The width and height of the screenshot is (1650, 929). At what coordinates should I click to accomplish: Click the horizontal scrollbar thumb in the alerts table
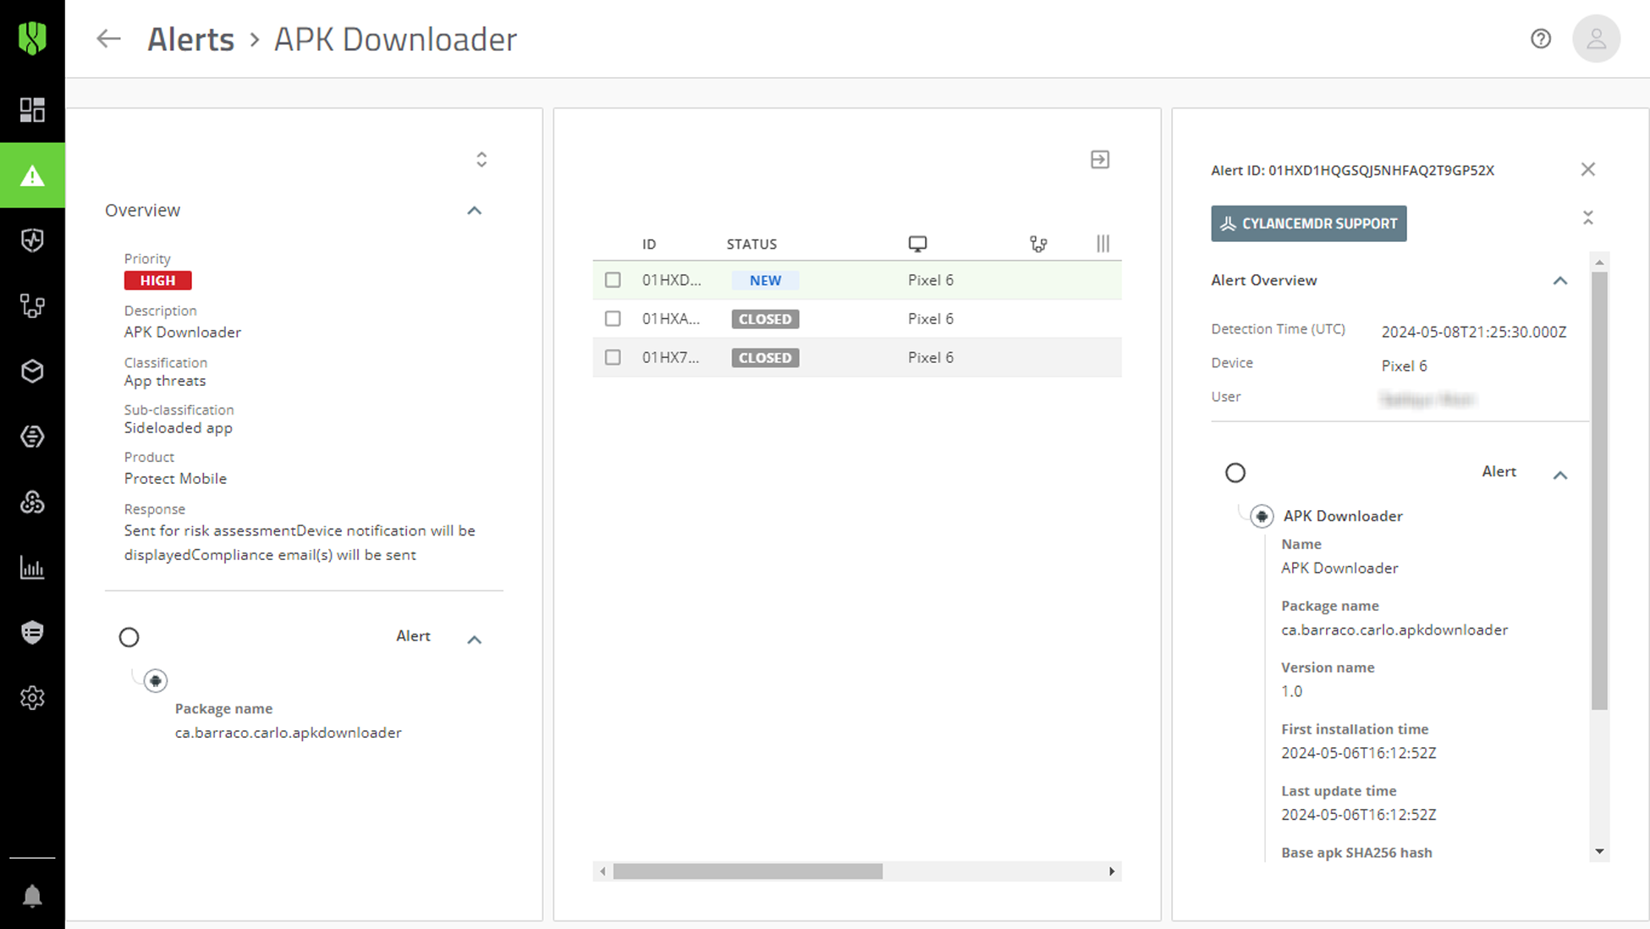748,871
